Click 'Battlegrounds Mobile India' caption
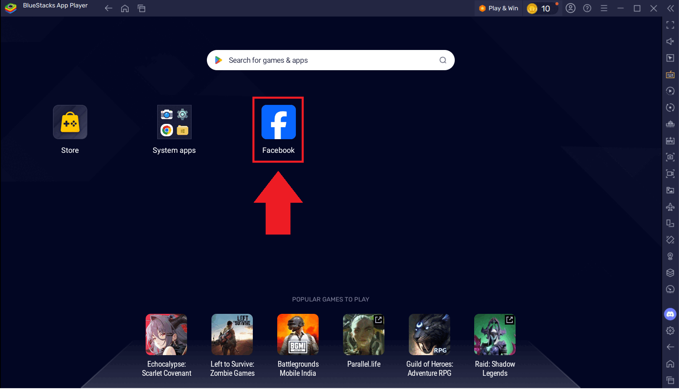Screen dimensions: 679x389 (x=298, y=369)
